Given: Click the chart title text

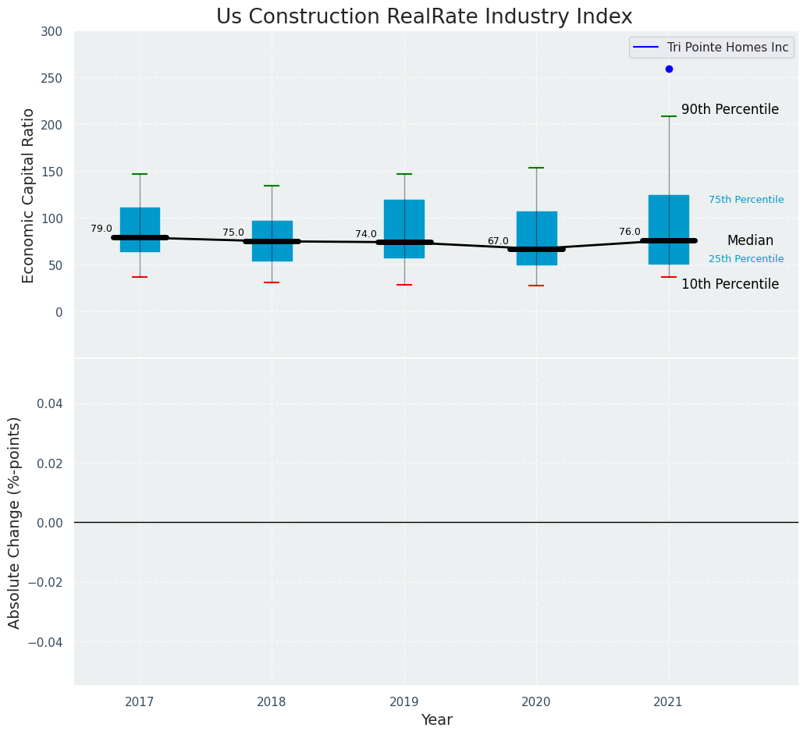Looking at the screenshot, I should pyautogui.click(x=424, y=17).
